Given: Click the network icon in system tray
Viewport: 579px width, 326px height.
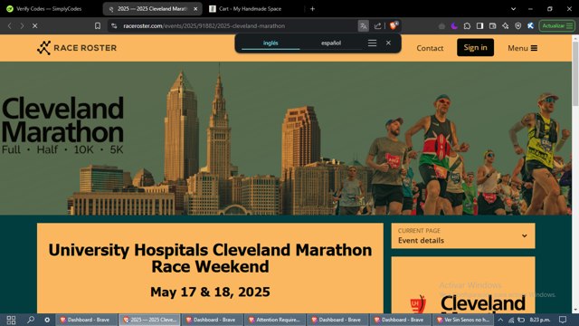Looking at the screenshot, I should pyautogui.click(x=511, y=320).
